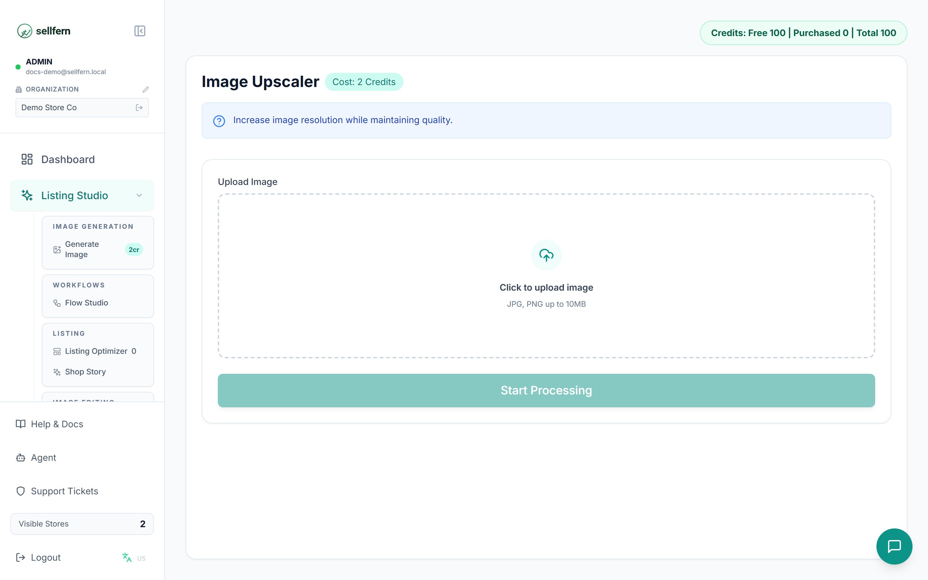Click the image upload drop zone
The image size is (928, 580).
click(x=546, y=276)
